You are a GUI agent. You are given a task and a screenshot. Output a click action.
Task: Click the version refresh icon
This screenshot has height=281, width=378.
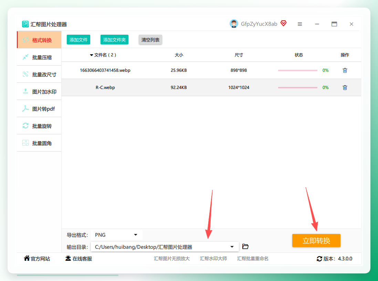319,259
